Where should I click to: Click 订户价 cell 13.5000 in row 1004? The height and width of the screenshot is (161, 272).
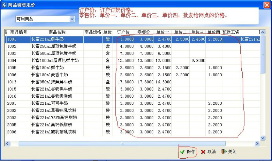[123, 61]
